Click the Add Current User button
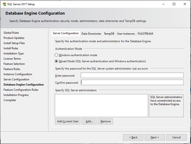 68,122
